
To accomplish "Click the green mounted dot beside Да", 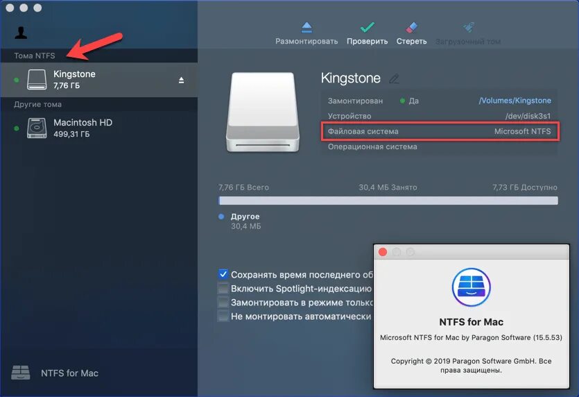I will [x=402, y=101].
